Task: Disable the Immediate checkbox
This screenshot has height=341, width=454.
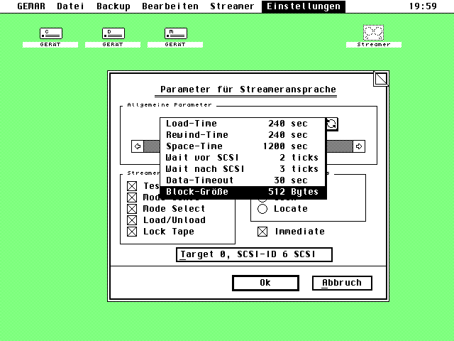Action: pyautogui.click(x=262, y=232)
